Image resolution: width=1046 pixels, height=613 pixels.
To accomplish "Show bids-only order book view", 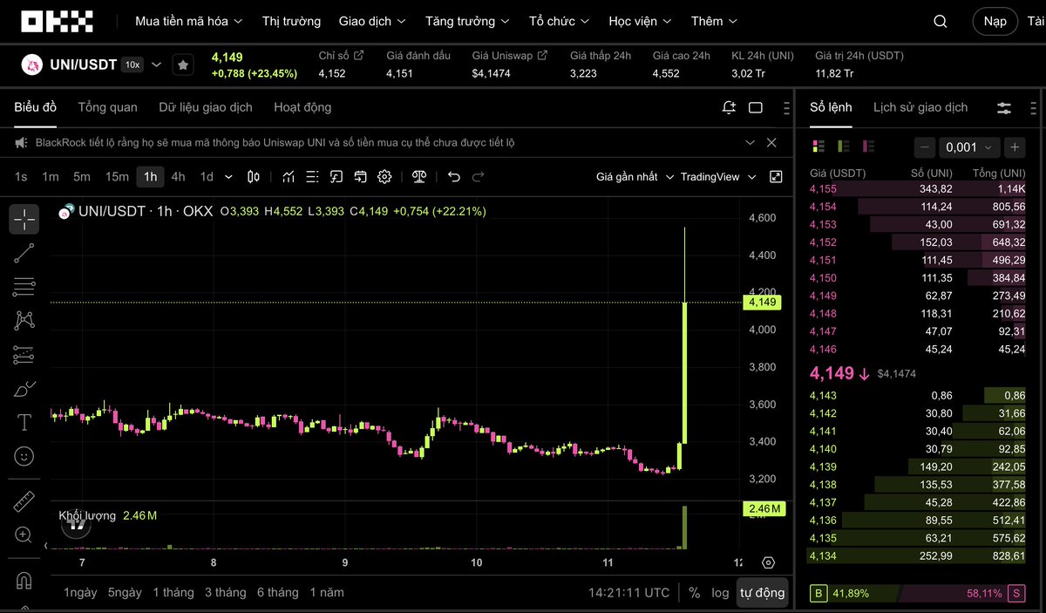I will point(843,146).
